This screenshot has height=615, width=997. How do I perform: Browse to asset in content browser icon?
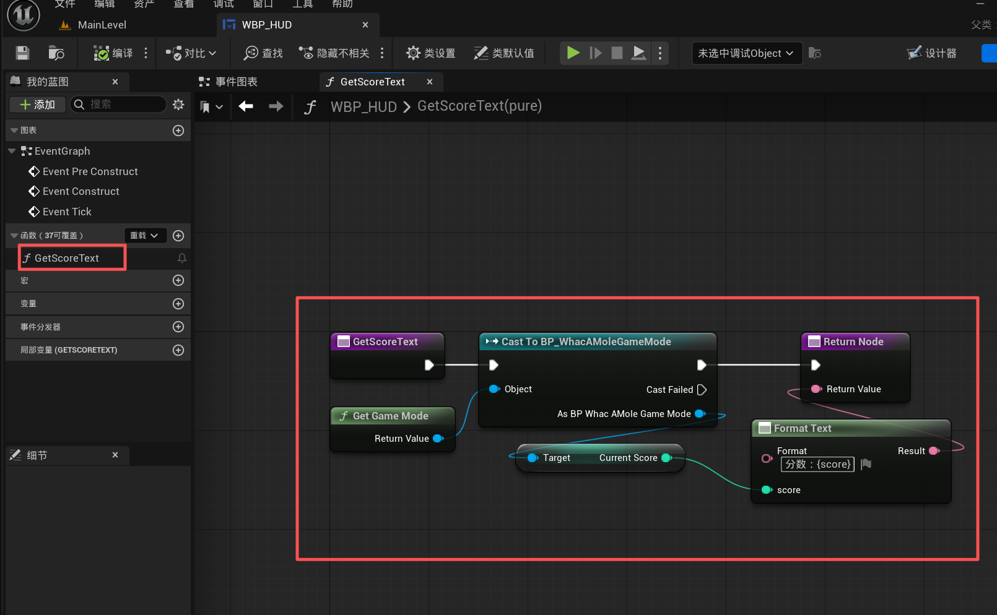(x=56, y=53)
